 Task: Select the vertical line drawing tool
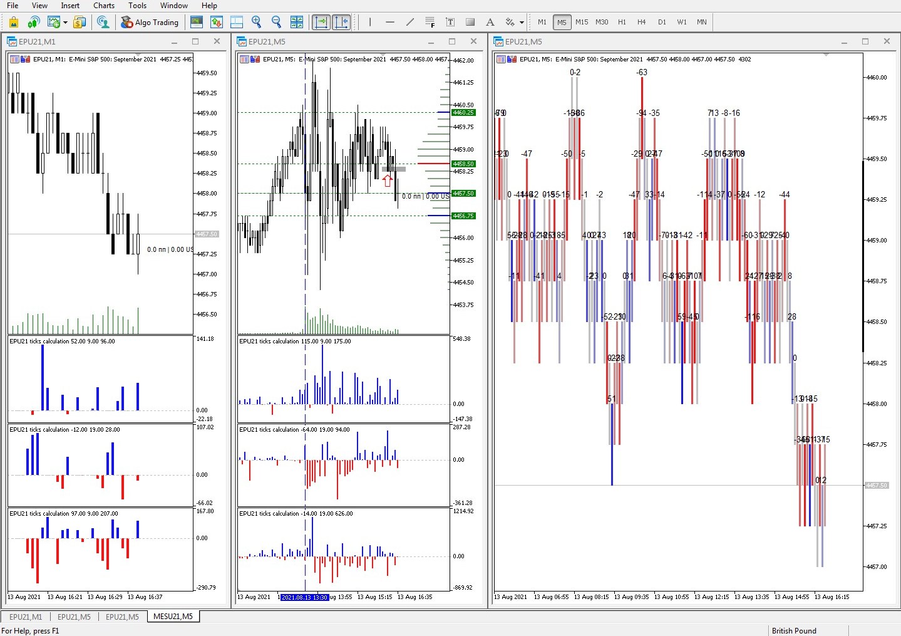click(370, 22)
